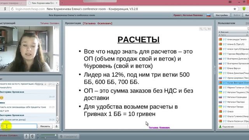Image resolution: width=249 pixels, height=140 pixels.
Task: Bookmark page with the star icon
Action: (x=235, y=9)
